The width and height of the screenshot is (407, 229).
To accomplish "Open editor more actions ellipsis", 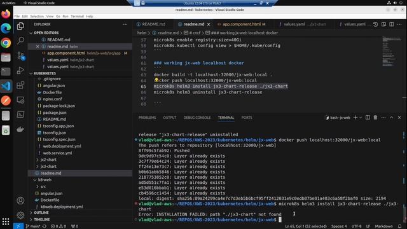I will coord(399,24).
